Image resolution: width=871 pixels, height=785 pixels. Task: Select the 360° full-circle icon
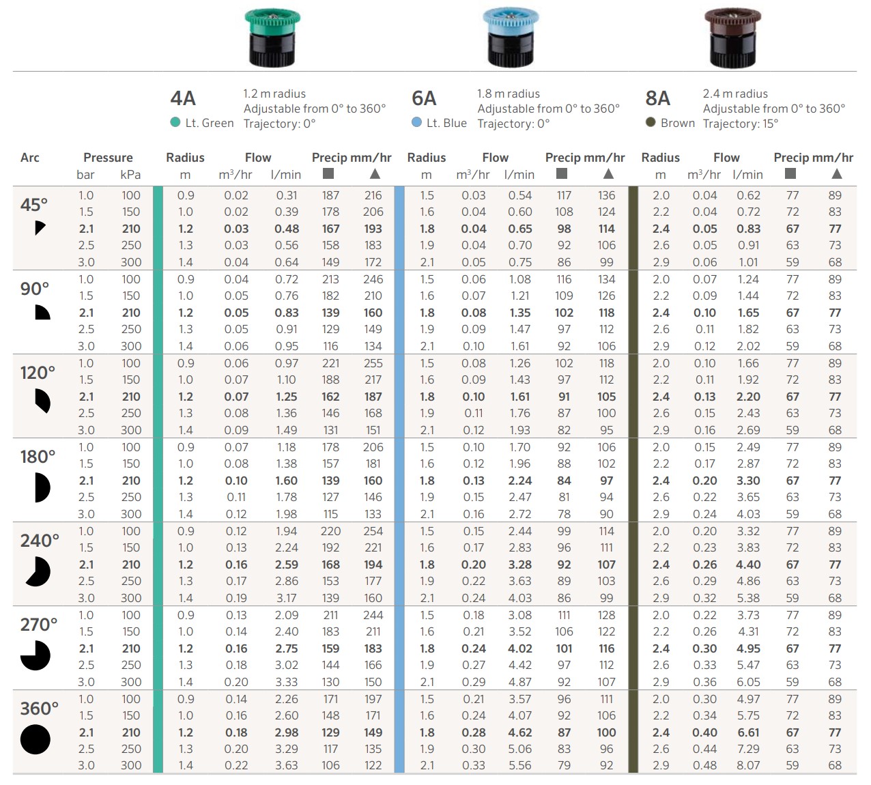(x=35, y=739)
